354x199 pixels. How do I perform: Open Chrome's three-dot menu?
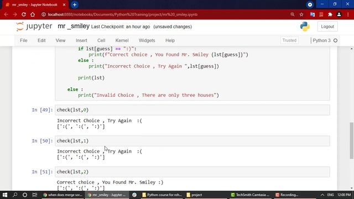coord(348,14)
